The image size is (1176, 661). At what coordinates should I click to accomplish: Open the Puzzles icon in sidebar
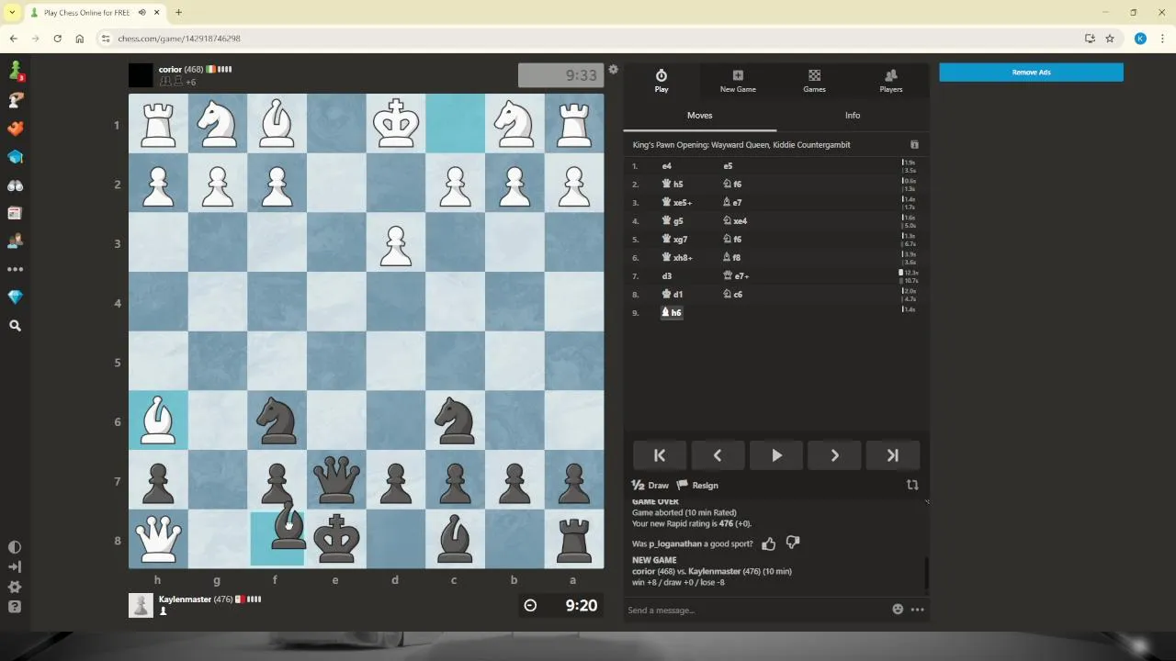(x=15, y=100)
